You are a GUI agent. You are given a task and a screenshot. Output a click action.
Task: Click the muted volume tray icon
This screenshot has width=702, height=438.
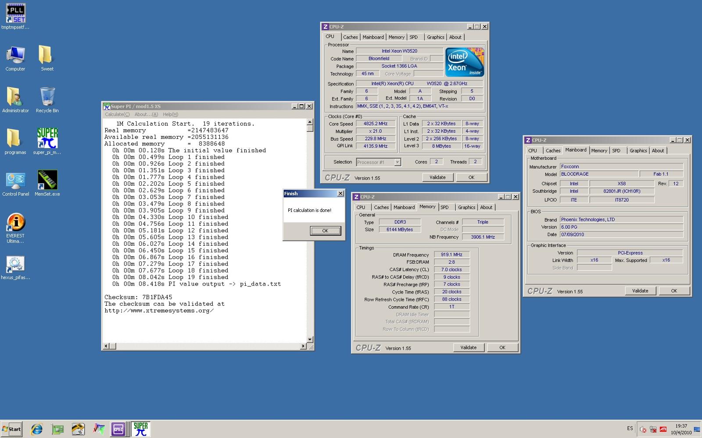click(x=643, y=429)
